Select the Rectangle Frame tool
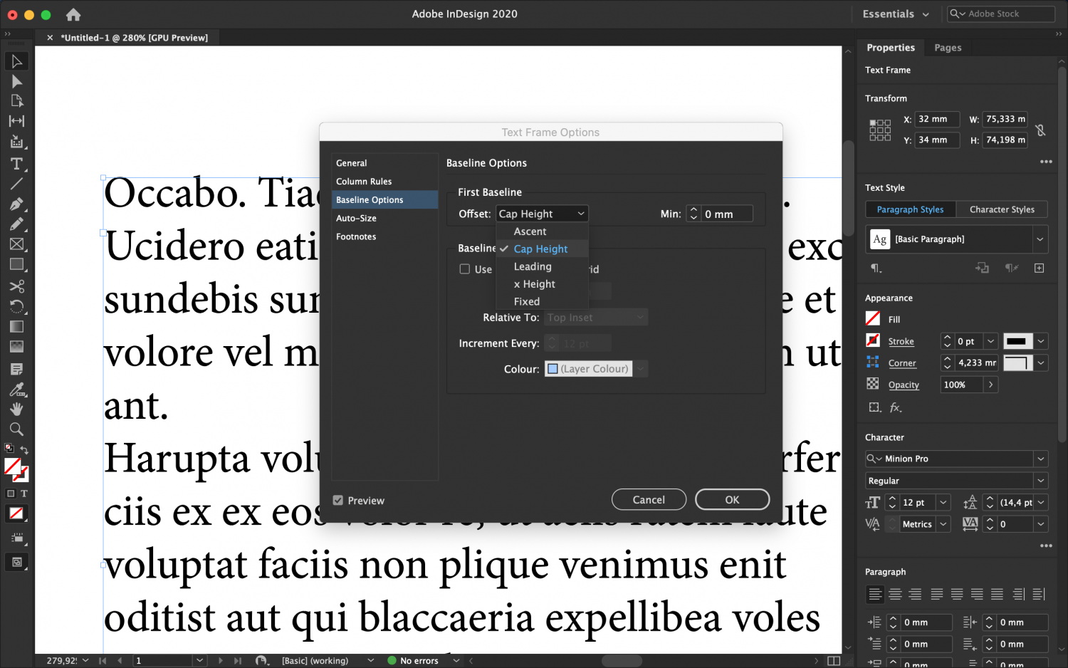 tap(16, 244)
